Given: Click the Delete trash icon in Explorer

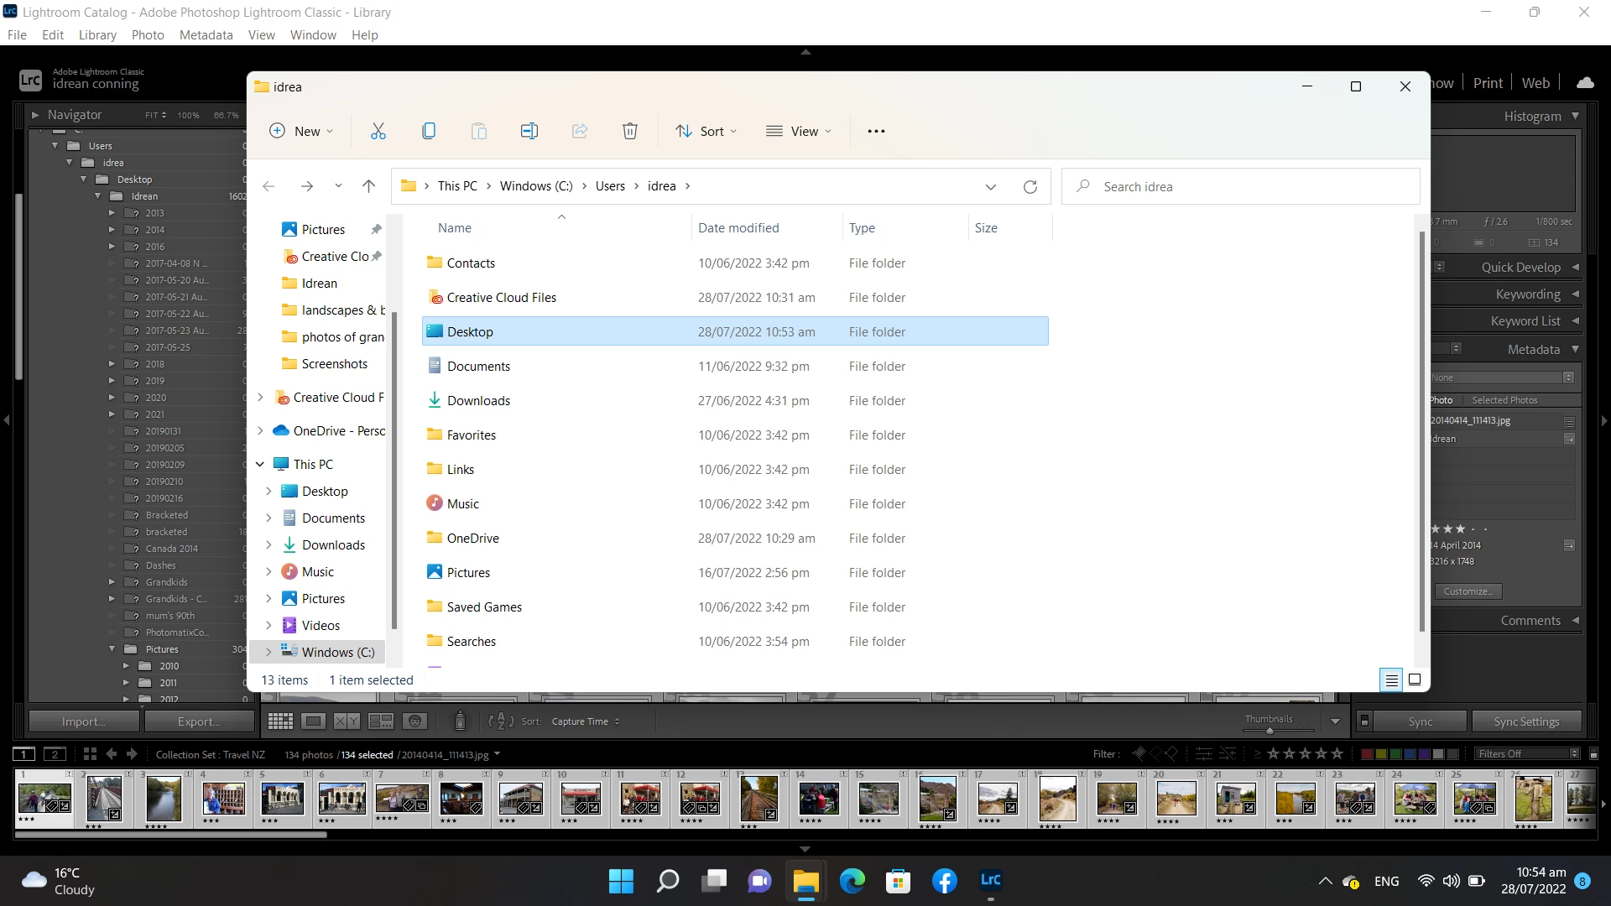Looking at the screenshot, I should coord(629,131).
